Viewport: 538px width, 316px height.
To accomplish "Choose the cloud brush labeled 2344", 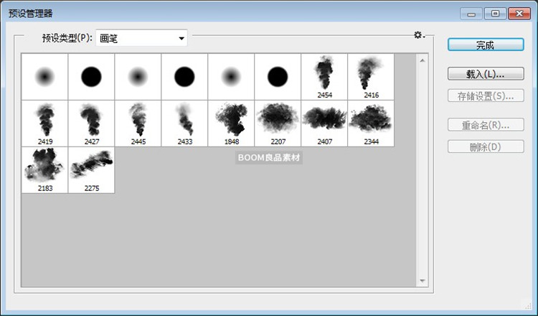I will (x=371, y=123).
